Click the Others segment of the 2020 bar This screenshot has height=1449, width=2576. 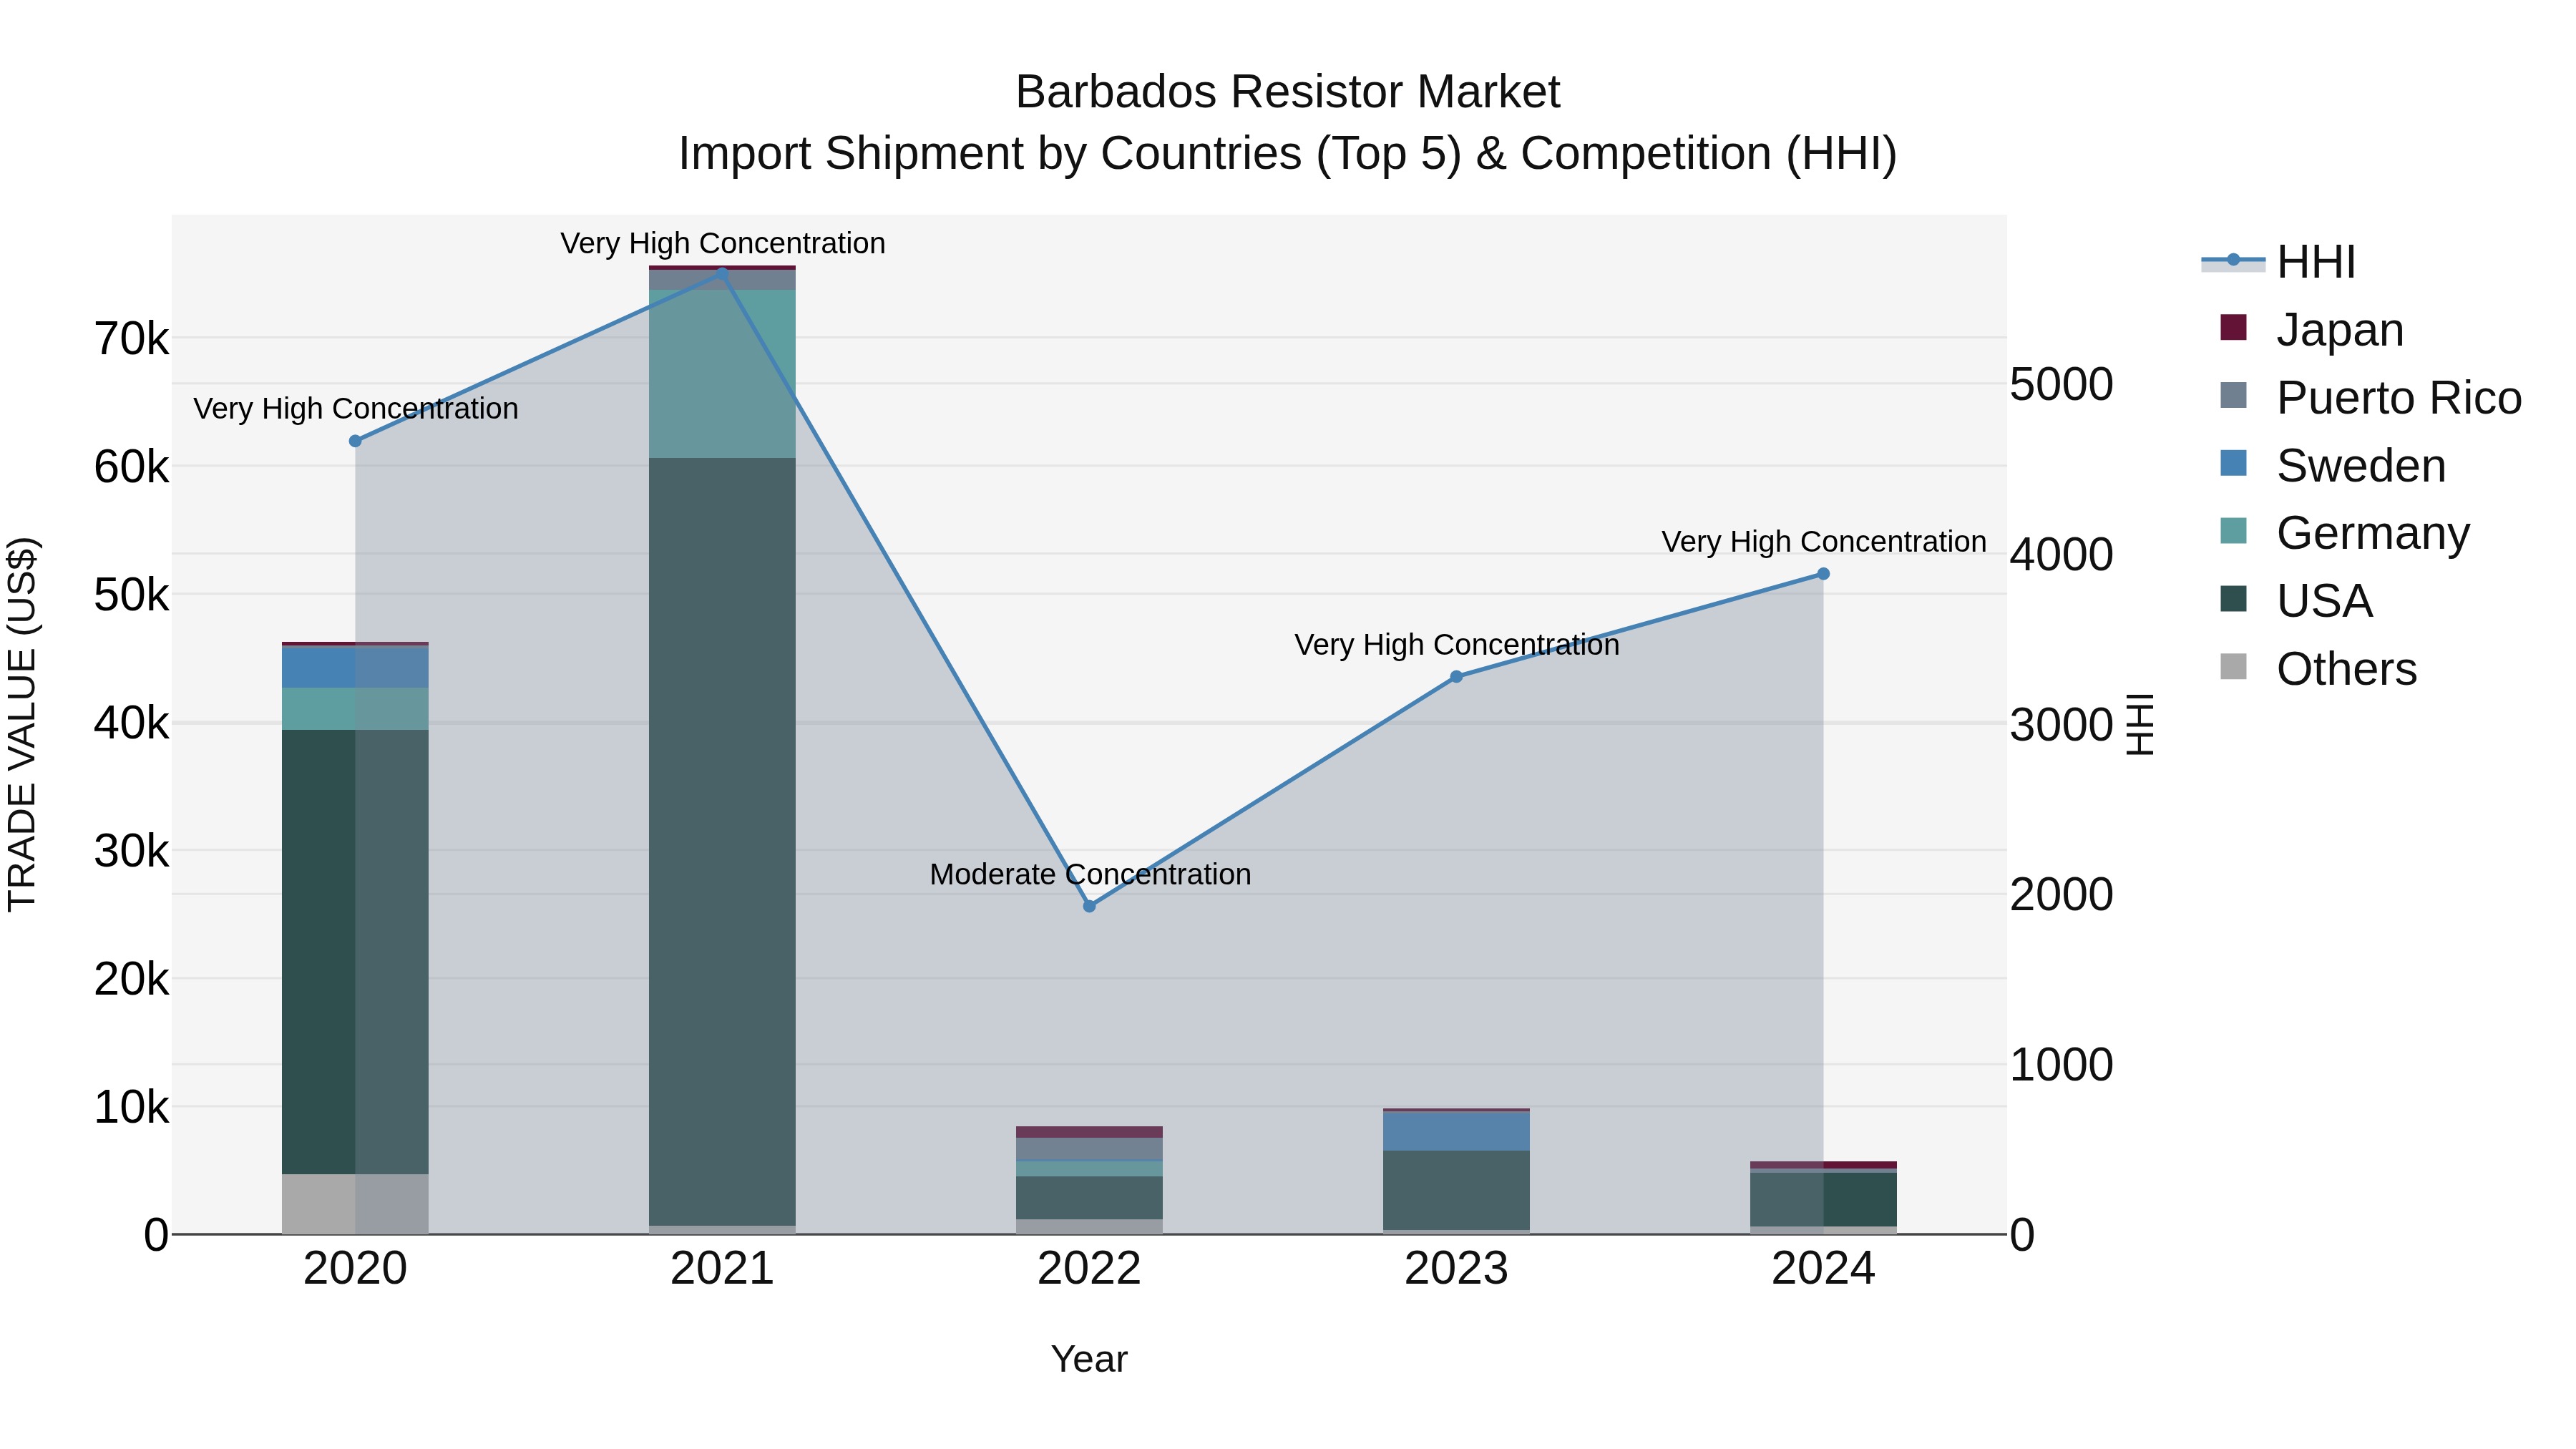pos(355,1204)
